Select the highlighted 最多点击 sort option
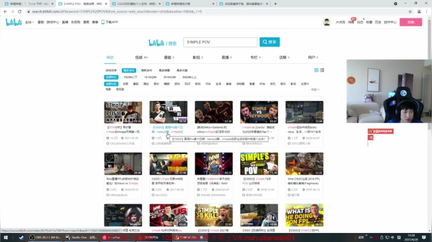The height and width of the screenshot is (242, 432). (128, 71)
